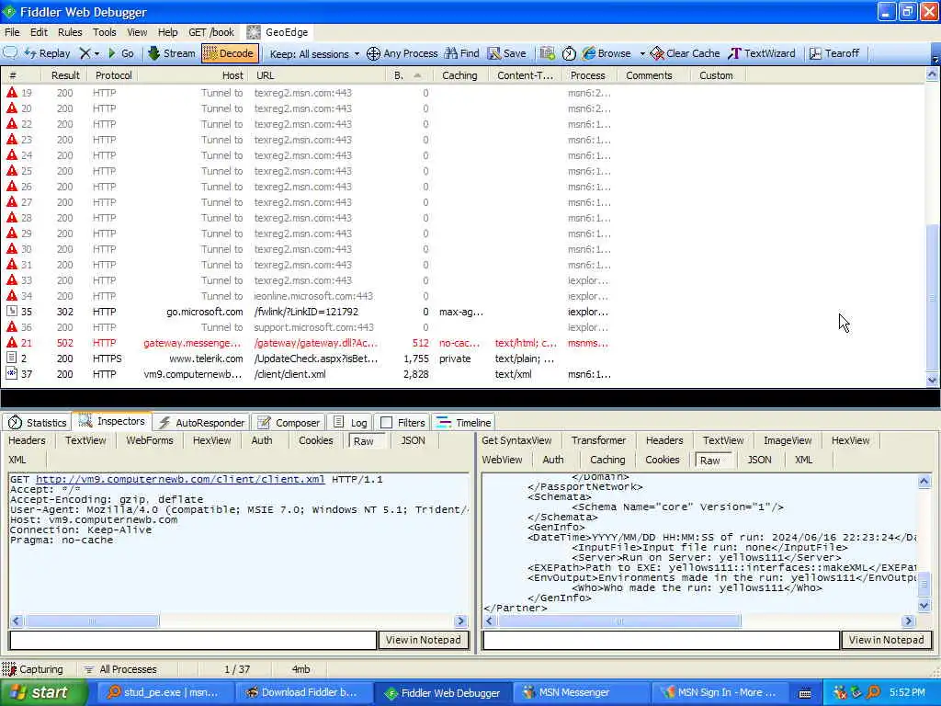Click the Any Process target icon
This screenshot has width=941, height=706.
click(x=373, y=54)
